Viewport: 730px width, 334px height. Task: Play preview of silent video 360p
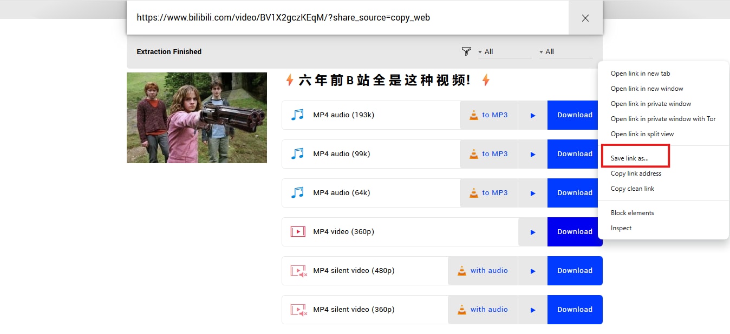pos(533,310)
